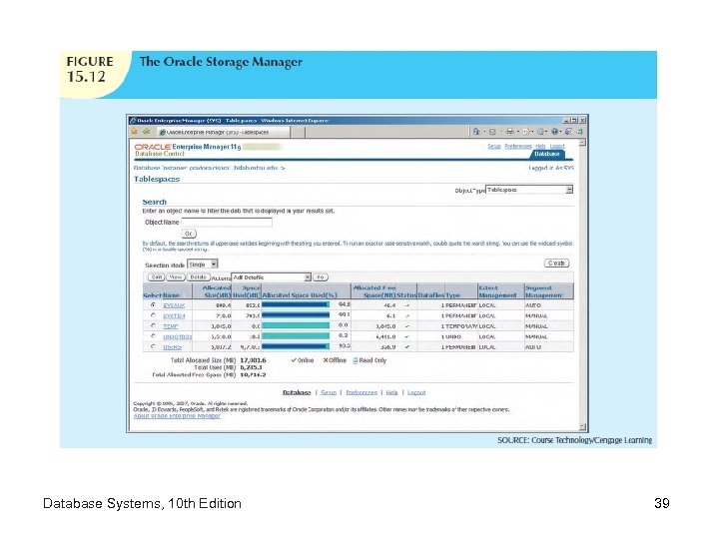719x539 pixels.
Task: Switch to the Database tab
Action: pos(546,154)
